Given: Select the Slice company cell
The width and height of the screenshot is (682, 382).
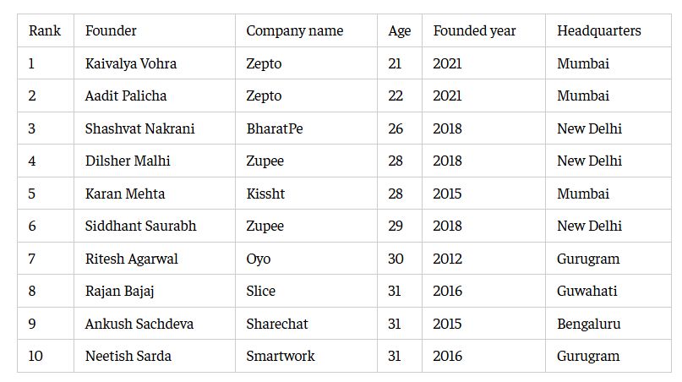Looking at the screenshot, I should (x=260, y=291).
